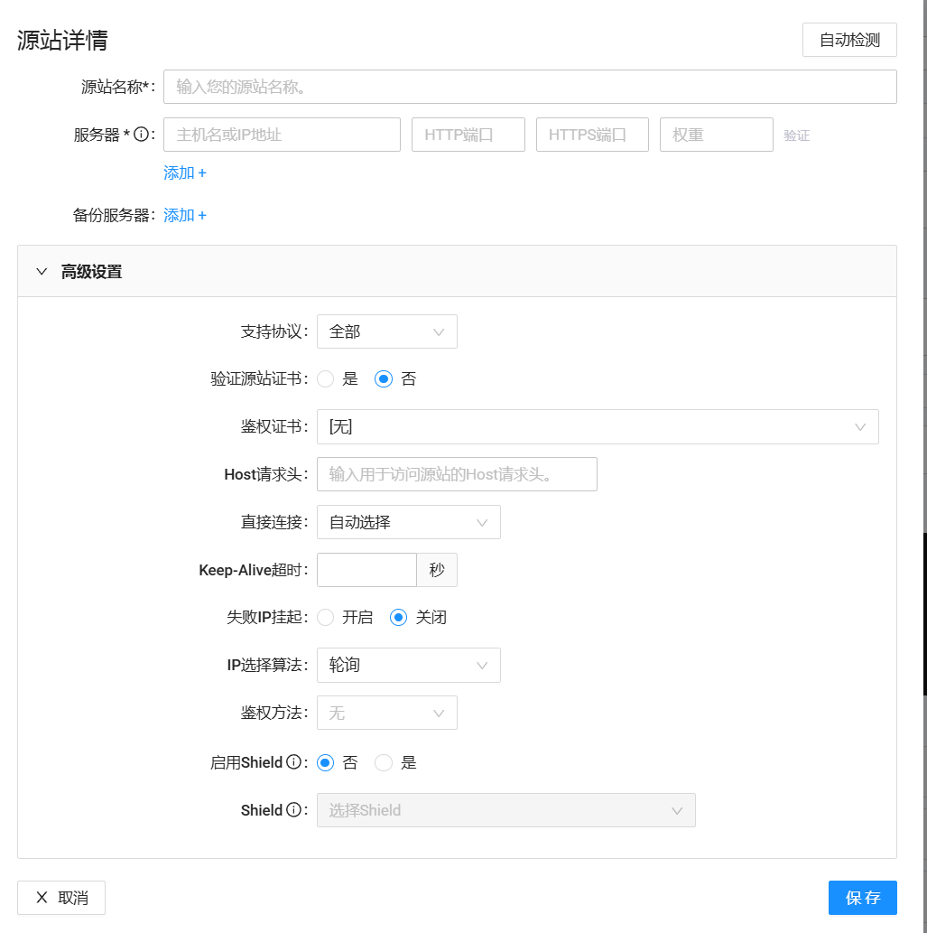Click the Keep-Alive超时 seconds field
Image resolution: width=927 pixels, height=933 pixels.
366,569
